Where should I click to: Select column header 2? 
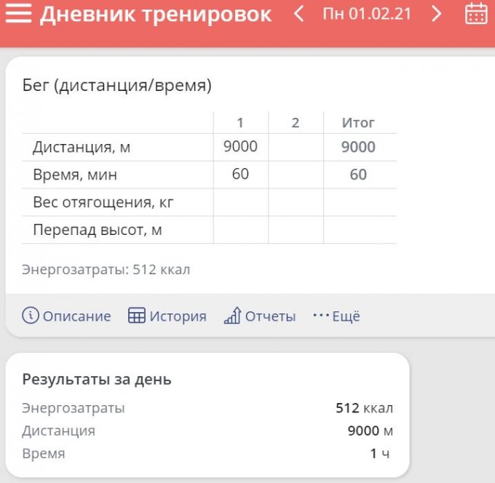tap(296, 123)
